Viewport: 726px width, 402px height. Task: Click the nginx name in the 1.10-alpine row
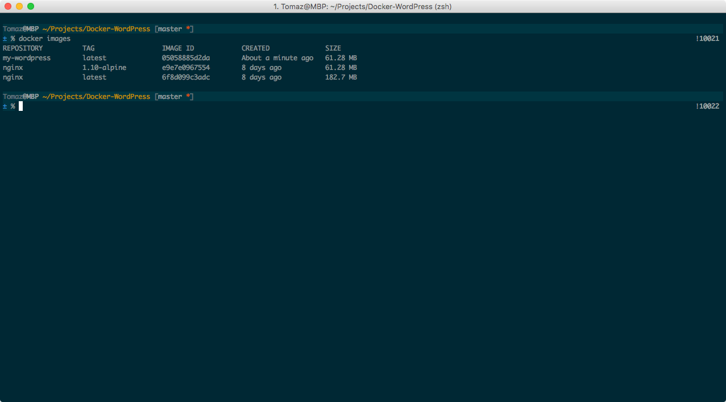(x=13, y=68)
